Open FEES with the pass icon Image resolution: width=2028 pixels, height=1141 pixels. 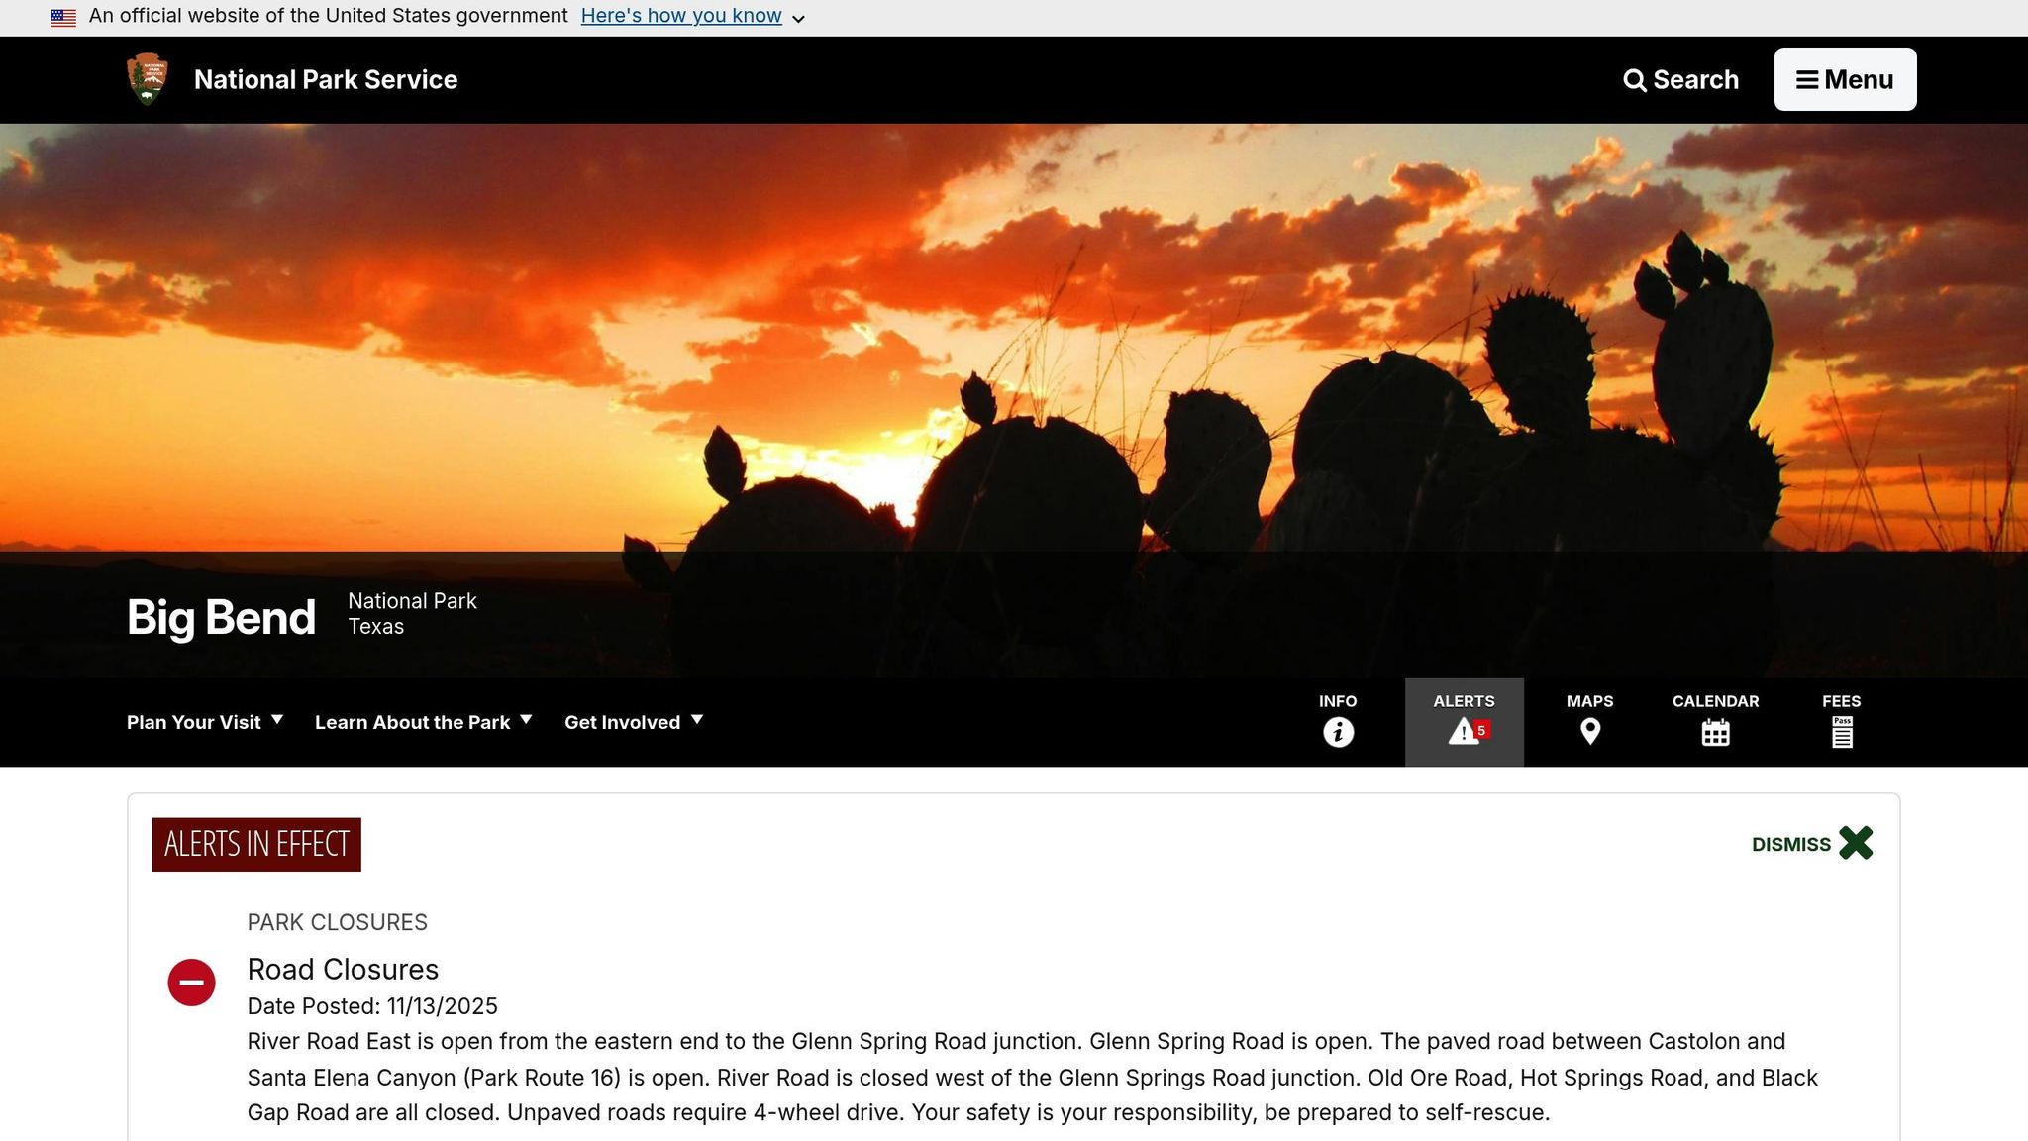pos(1841,722)
